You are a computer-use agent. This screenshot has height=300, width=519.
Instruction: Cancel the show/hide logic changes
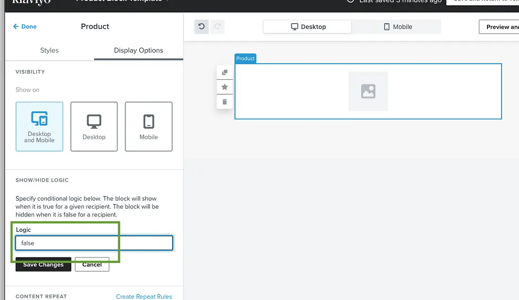92,265
